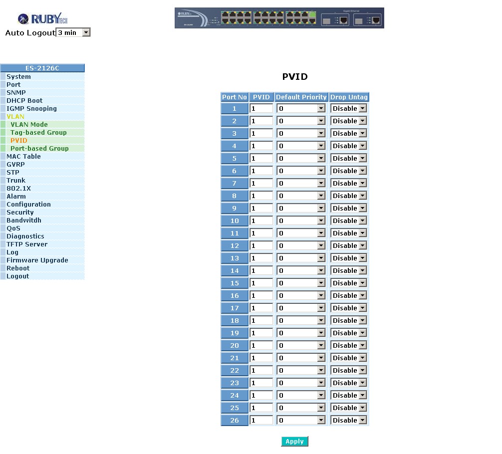This screenshot has height=454, width=502.
Task: Select Port-based Group submenu
Action: 39,149
